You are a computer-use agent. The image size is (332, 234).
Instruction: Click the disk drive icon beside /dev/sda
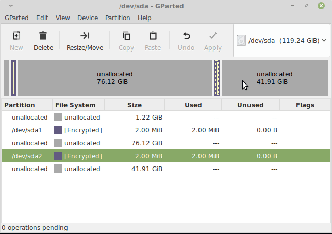pyautogui.click(x=241, y=40)
